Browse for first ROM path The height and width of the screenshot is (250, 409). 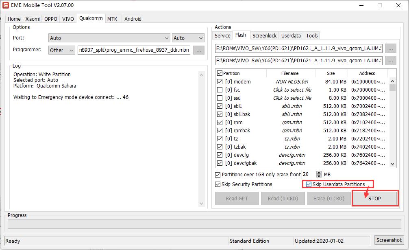[390, 48]
